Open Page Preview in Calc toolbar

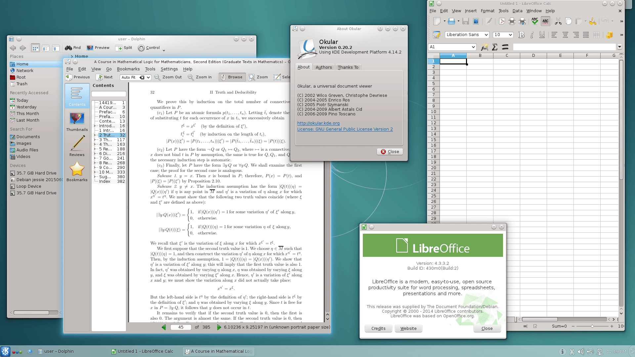523,21
